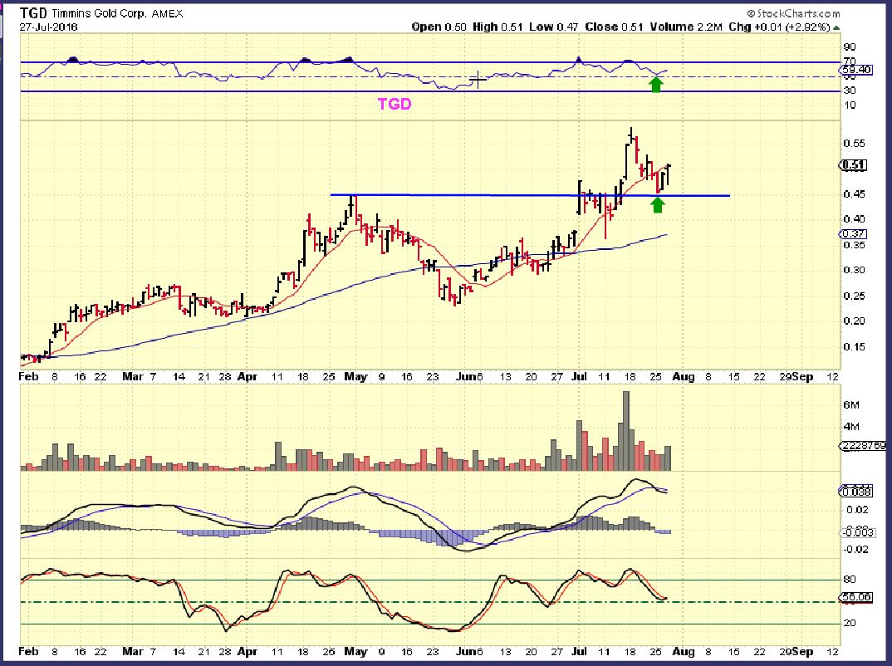Screen dimensions: 892x666
Task: Click Feb on the bottom stochastic date axis
Action: (29, 651)
